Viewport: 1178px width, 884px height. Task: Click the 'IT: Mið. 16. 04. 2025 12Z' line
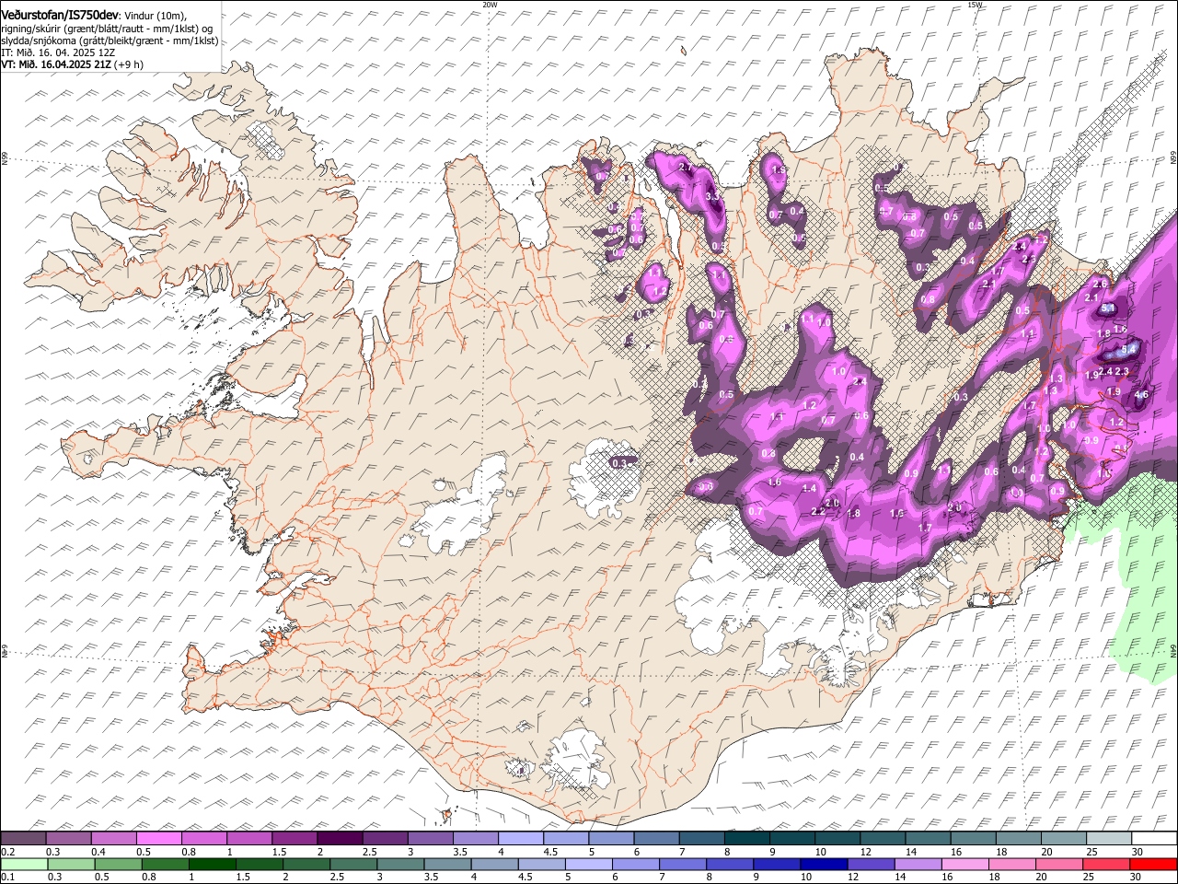click(58, 52)
